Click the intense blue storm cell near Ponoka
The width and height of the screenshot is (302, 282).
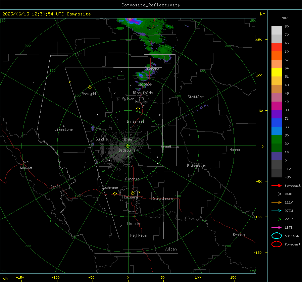pos(141,75)
